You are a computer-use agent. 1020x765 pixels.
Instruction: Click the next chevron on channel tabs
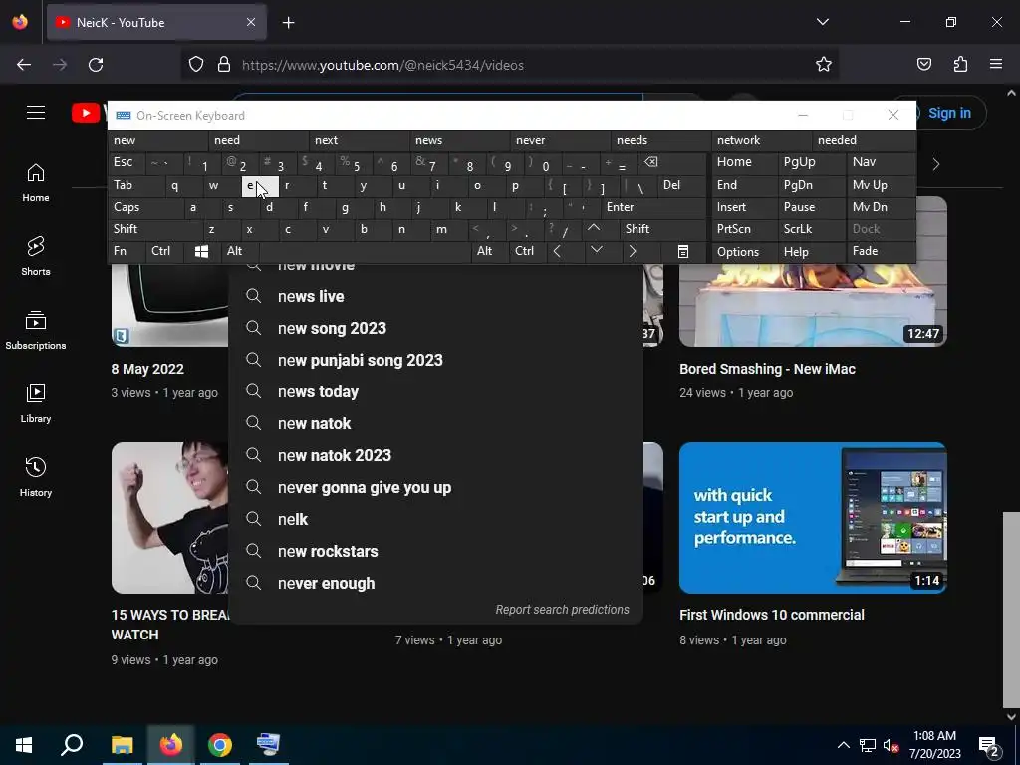936,164
